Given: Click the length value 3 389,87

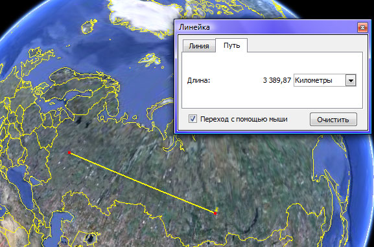Looking at the screenshot, I should click(277, 80).
